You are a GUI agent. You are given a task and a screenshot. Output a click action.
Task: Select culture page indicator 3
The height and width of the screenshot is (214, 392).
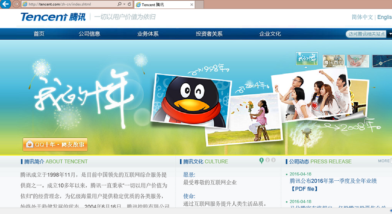coord(273,160)
